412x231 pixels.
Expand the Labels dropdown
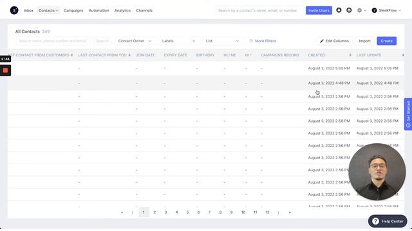[178, 41]
